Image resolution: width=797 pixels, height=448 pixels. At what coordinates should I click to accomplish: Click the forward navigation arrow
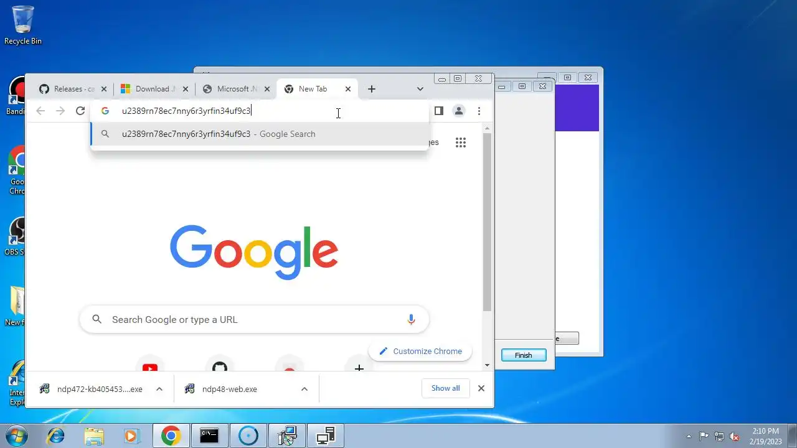pos(60,111)
